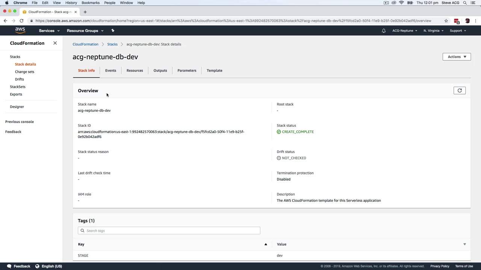Open Drifts in the sidebar
The image size is (481, 270).
[20, 79]
